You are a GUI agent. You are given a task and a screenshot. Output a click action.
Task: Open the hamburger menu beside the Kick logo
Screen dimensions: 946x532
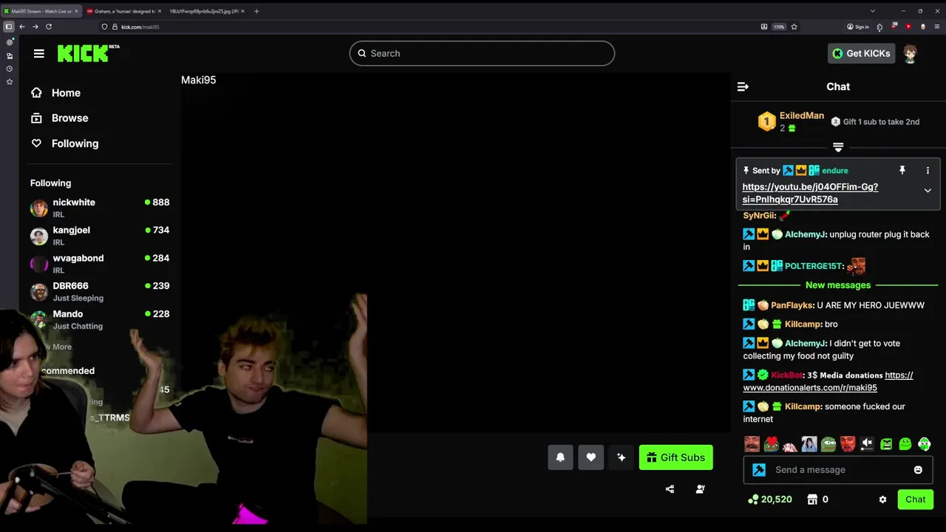(x=39, y=53)
